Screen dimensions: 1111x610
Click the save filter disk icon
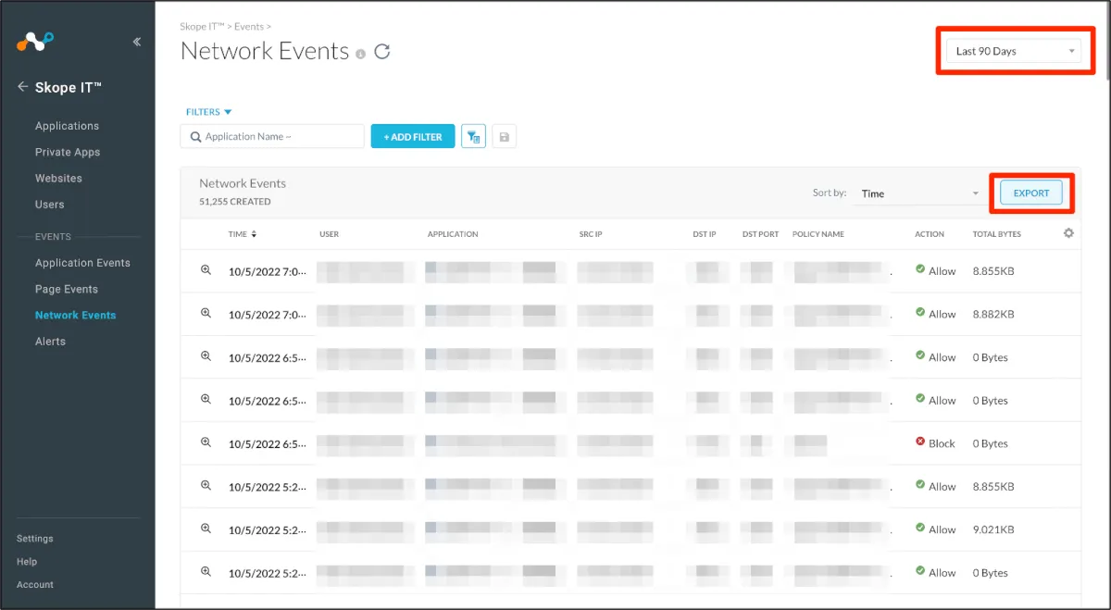coord(504,137)
